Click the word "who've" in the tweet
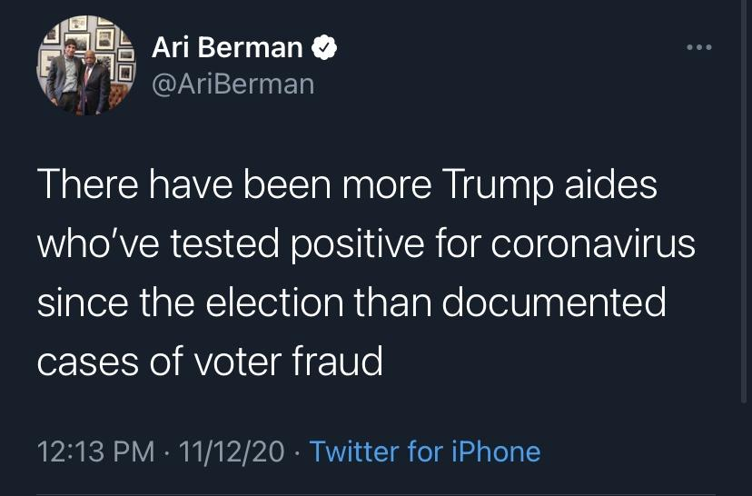 89,244
